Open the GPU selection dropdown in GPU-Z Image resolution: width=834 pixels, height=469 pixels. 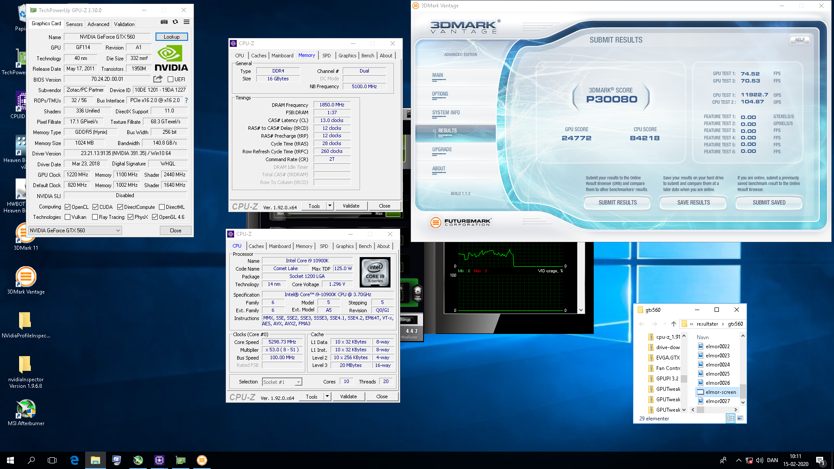(x=75, y=231)
